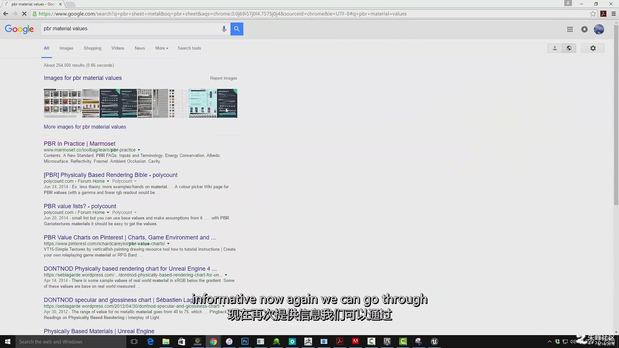This screenshot has height=348, width=619.
Task: Show private results person icon
Action: pos(555,48)
